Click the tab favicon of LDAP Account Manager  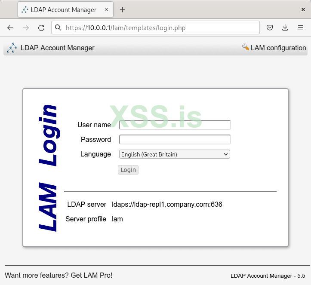coord(25,9)
